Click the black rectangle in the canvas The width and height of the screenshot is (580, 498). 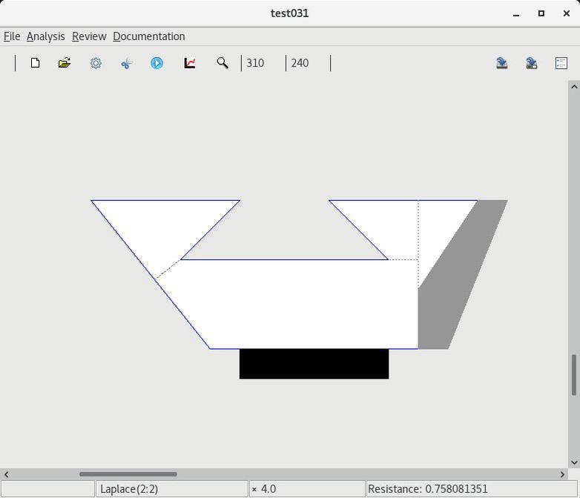pyautogui.click(x=314, y=364)
